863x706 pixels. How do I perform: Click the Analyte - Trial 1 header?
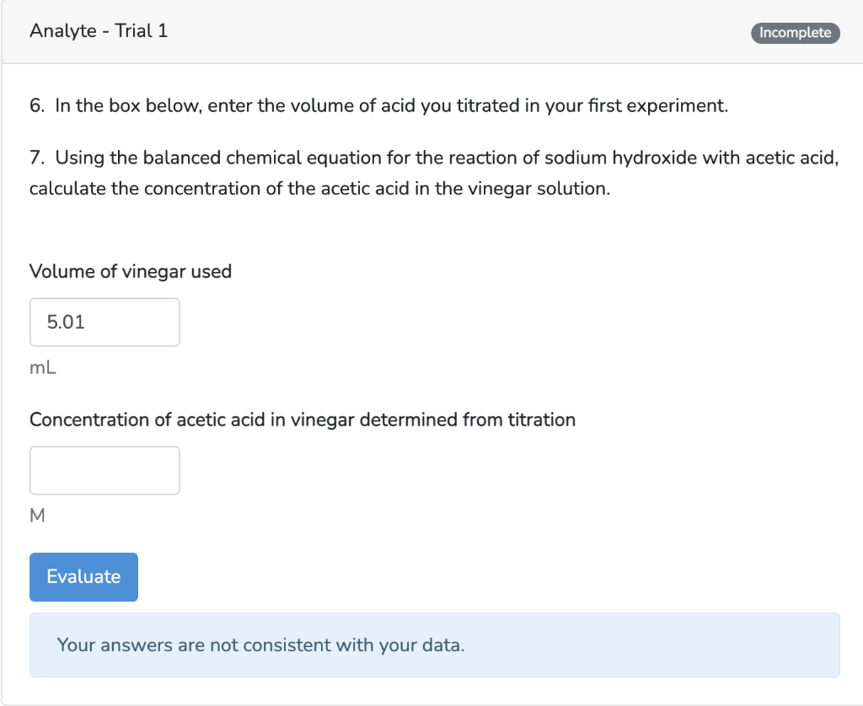[x=99, y=30]
